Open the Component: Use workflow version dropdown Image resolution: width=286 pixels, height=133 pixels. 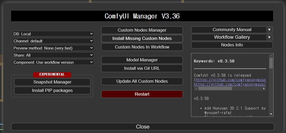pos(53,62)
